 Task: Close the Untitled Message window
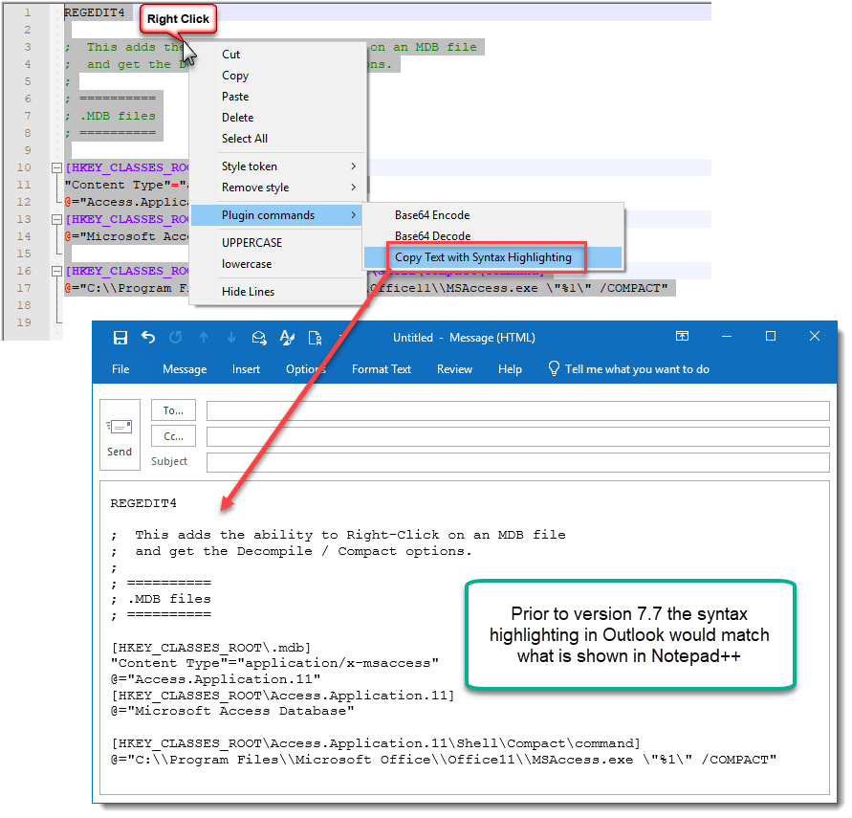click(x=815, y=337)
